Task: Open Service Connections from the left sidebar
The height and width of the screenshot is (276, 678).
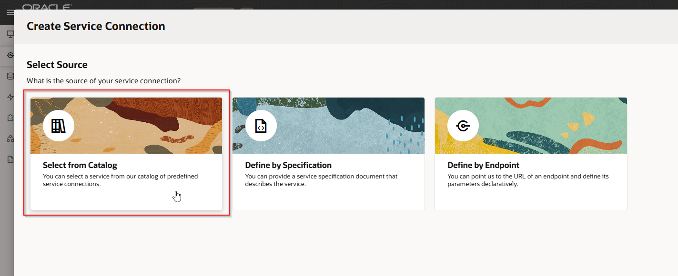Action: (10, 55)
